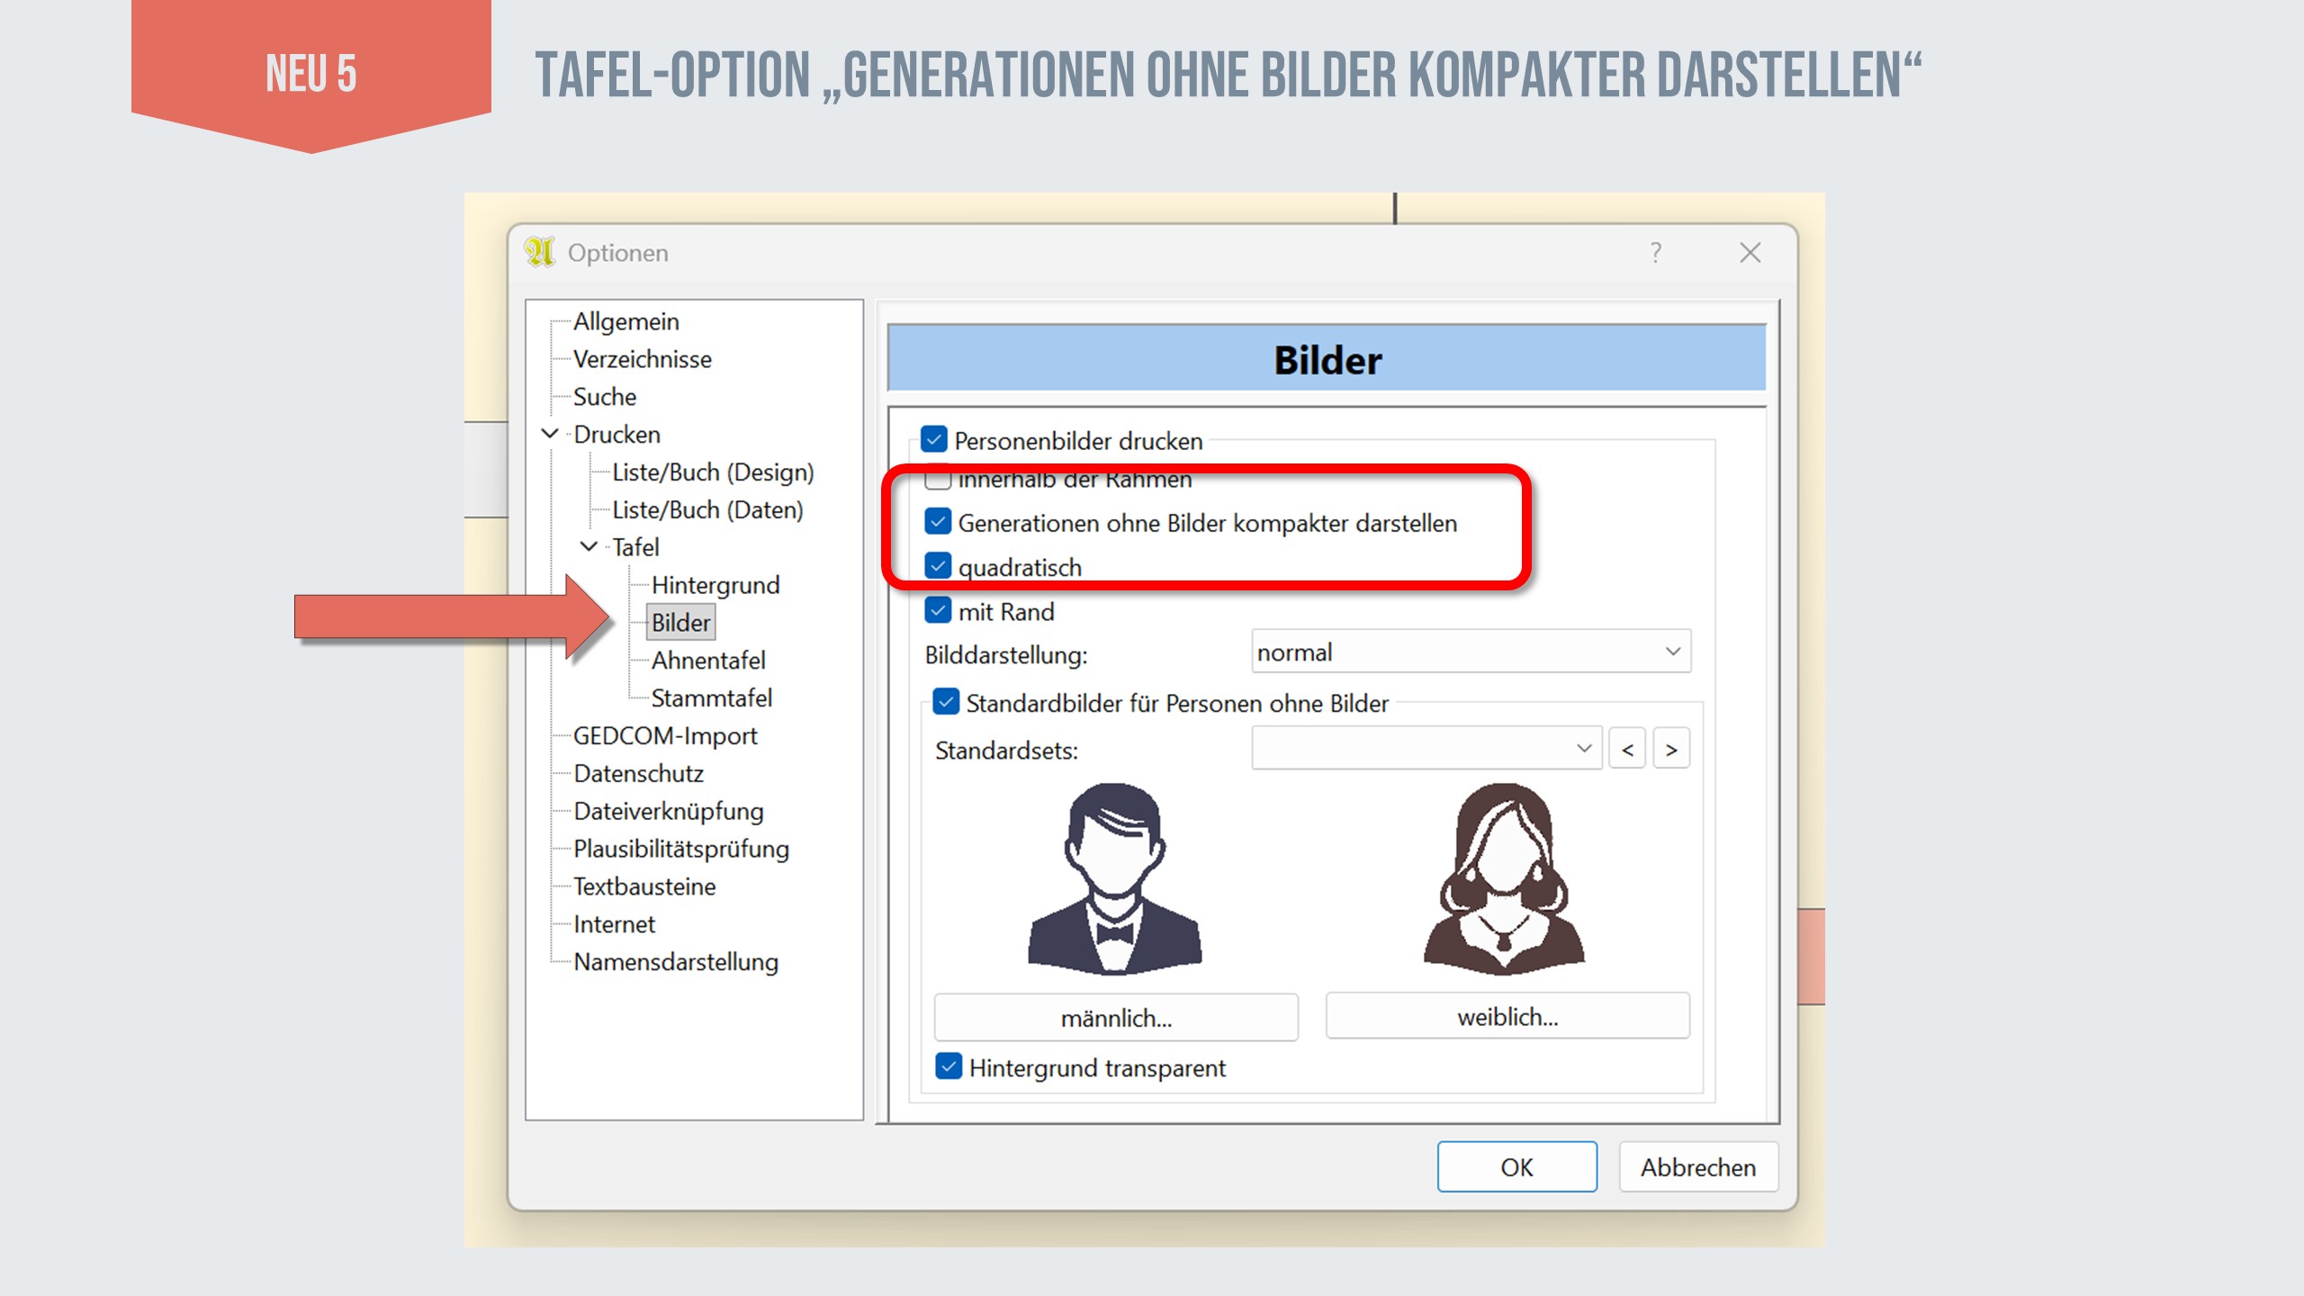
Task: Disable 'Hintergrund transparent' option
Action: (x=949, y=1066)
